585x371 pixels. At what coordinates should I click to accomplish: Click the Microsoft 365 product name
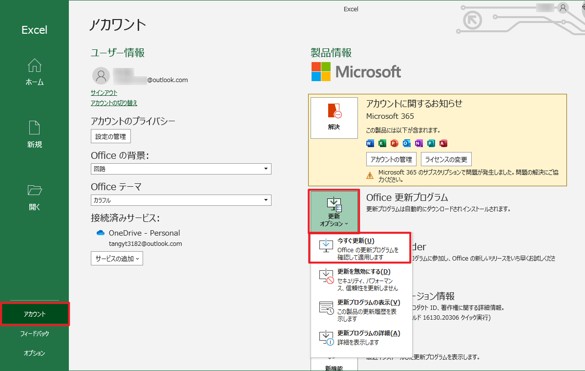click(390, 116)
